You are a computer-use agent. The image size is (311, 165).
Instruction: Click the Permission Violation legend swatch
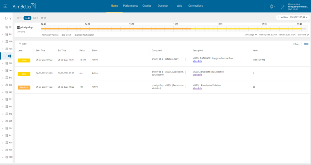point(41,35)
